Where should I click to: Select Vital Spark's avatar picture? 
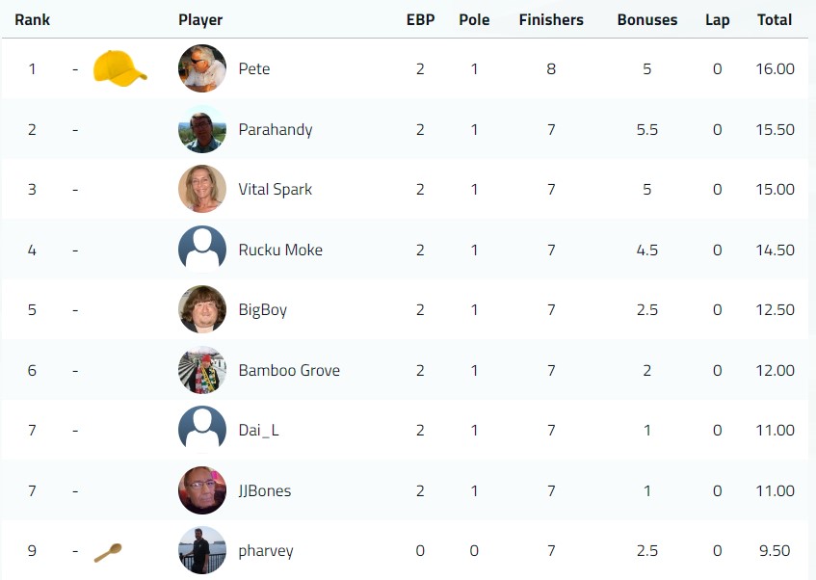click(202, 189)
